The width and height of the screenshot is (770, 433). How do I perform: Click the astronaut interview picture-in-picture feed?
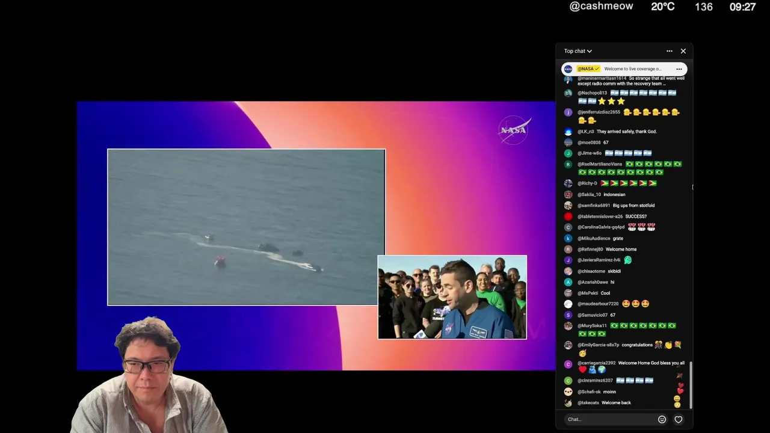(x=452, y=297)
